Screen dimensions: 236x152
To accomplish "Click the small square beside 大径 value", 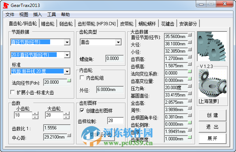I will [190, 42].
